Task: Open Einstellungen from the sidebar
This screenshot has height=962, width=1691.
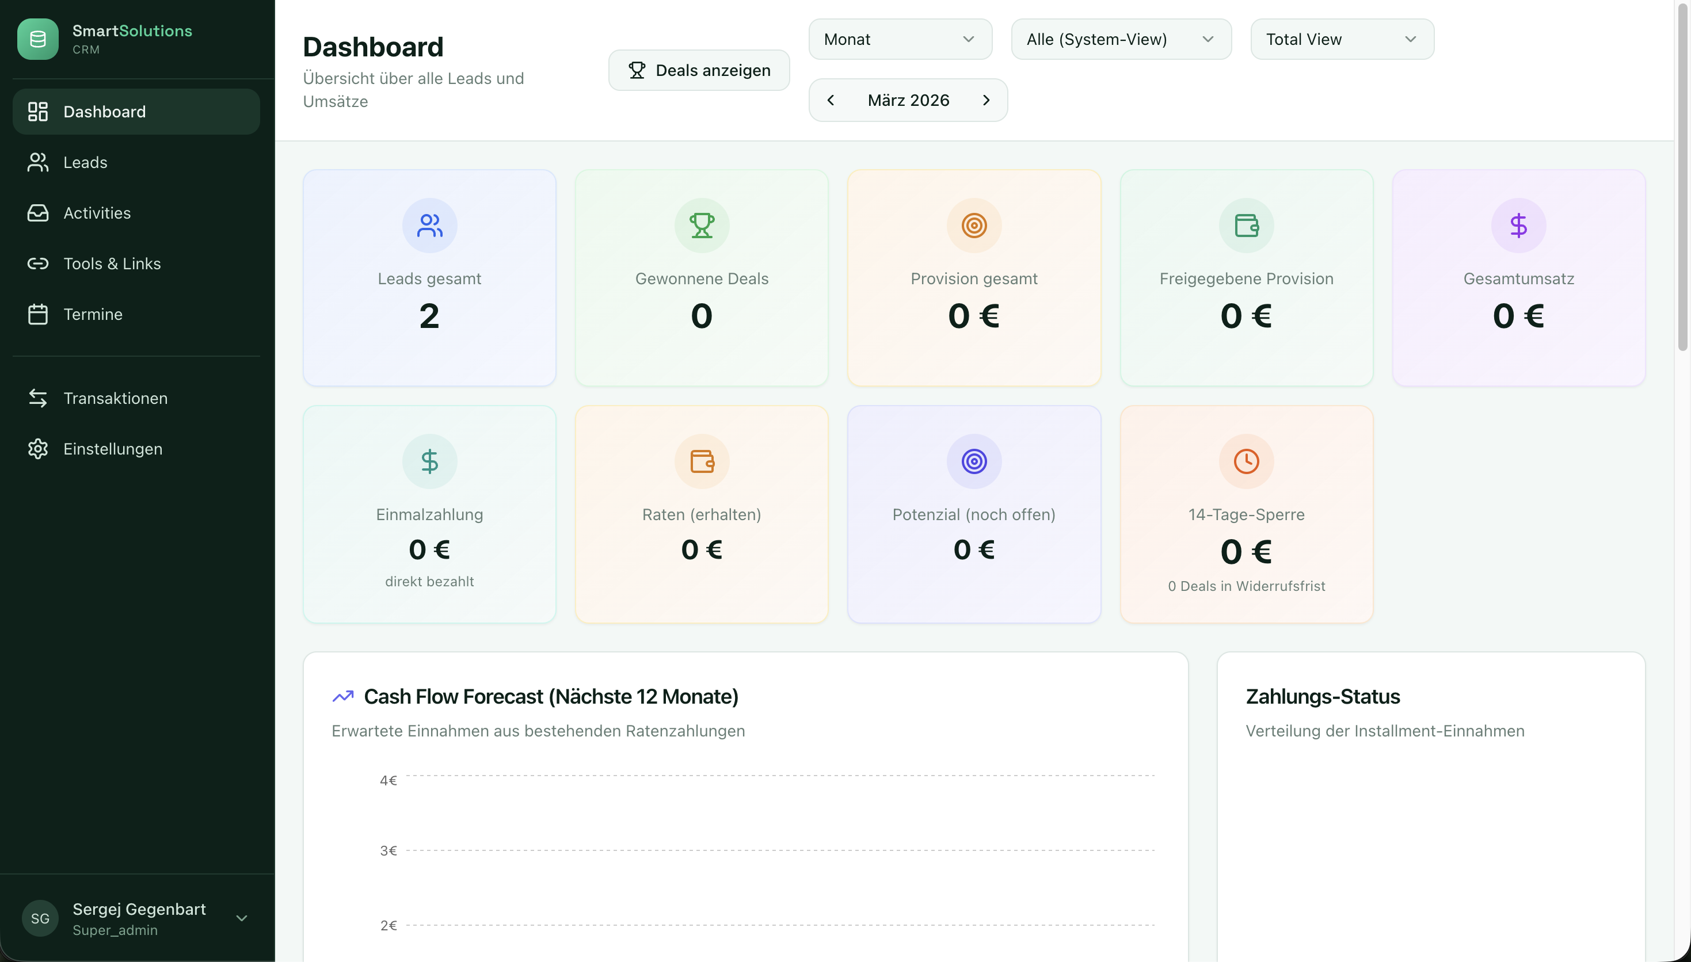Action: point(112,449)
